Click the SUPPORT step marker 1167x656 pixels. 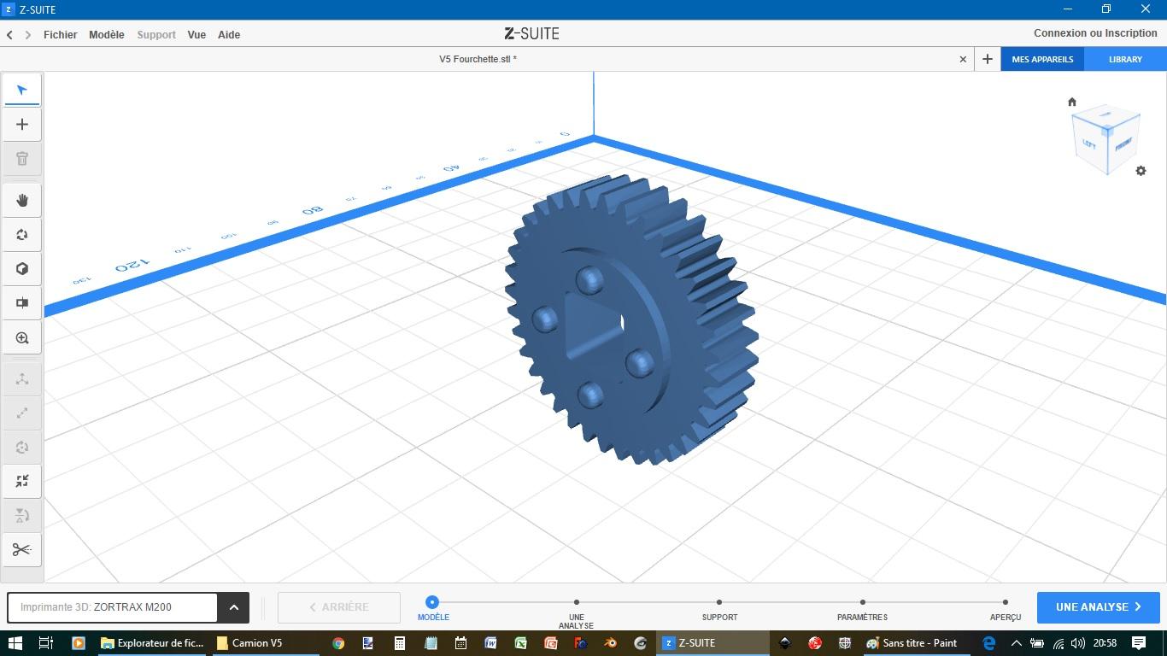719,602
